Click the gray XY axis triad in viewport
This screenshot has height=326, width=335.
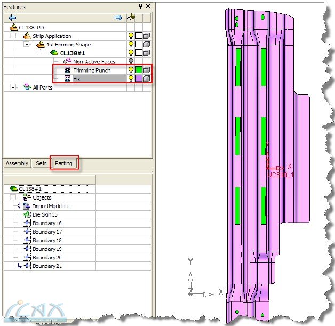point(205,278)
